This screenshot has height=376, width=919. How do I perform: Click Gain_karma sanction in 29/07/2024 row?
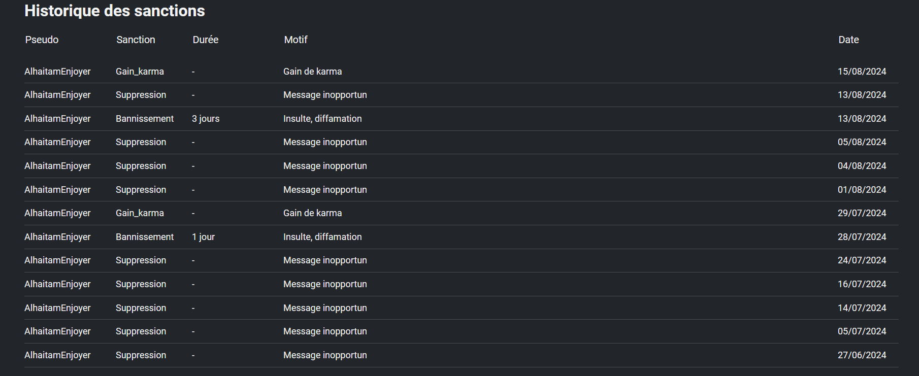click(x=140, y=213)
